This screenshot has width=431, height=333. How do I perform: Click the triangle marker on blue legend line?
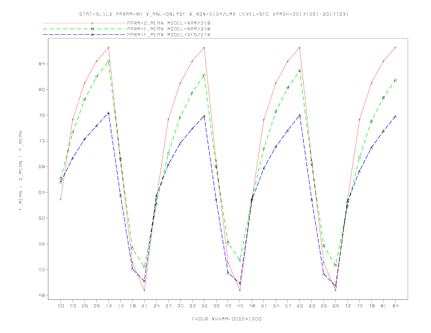[x=93, y=35]
